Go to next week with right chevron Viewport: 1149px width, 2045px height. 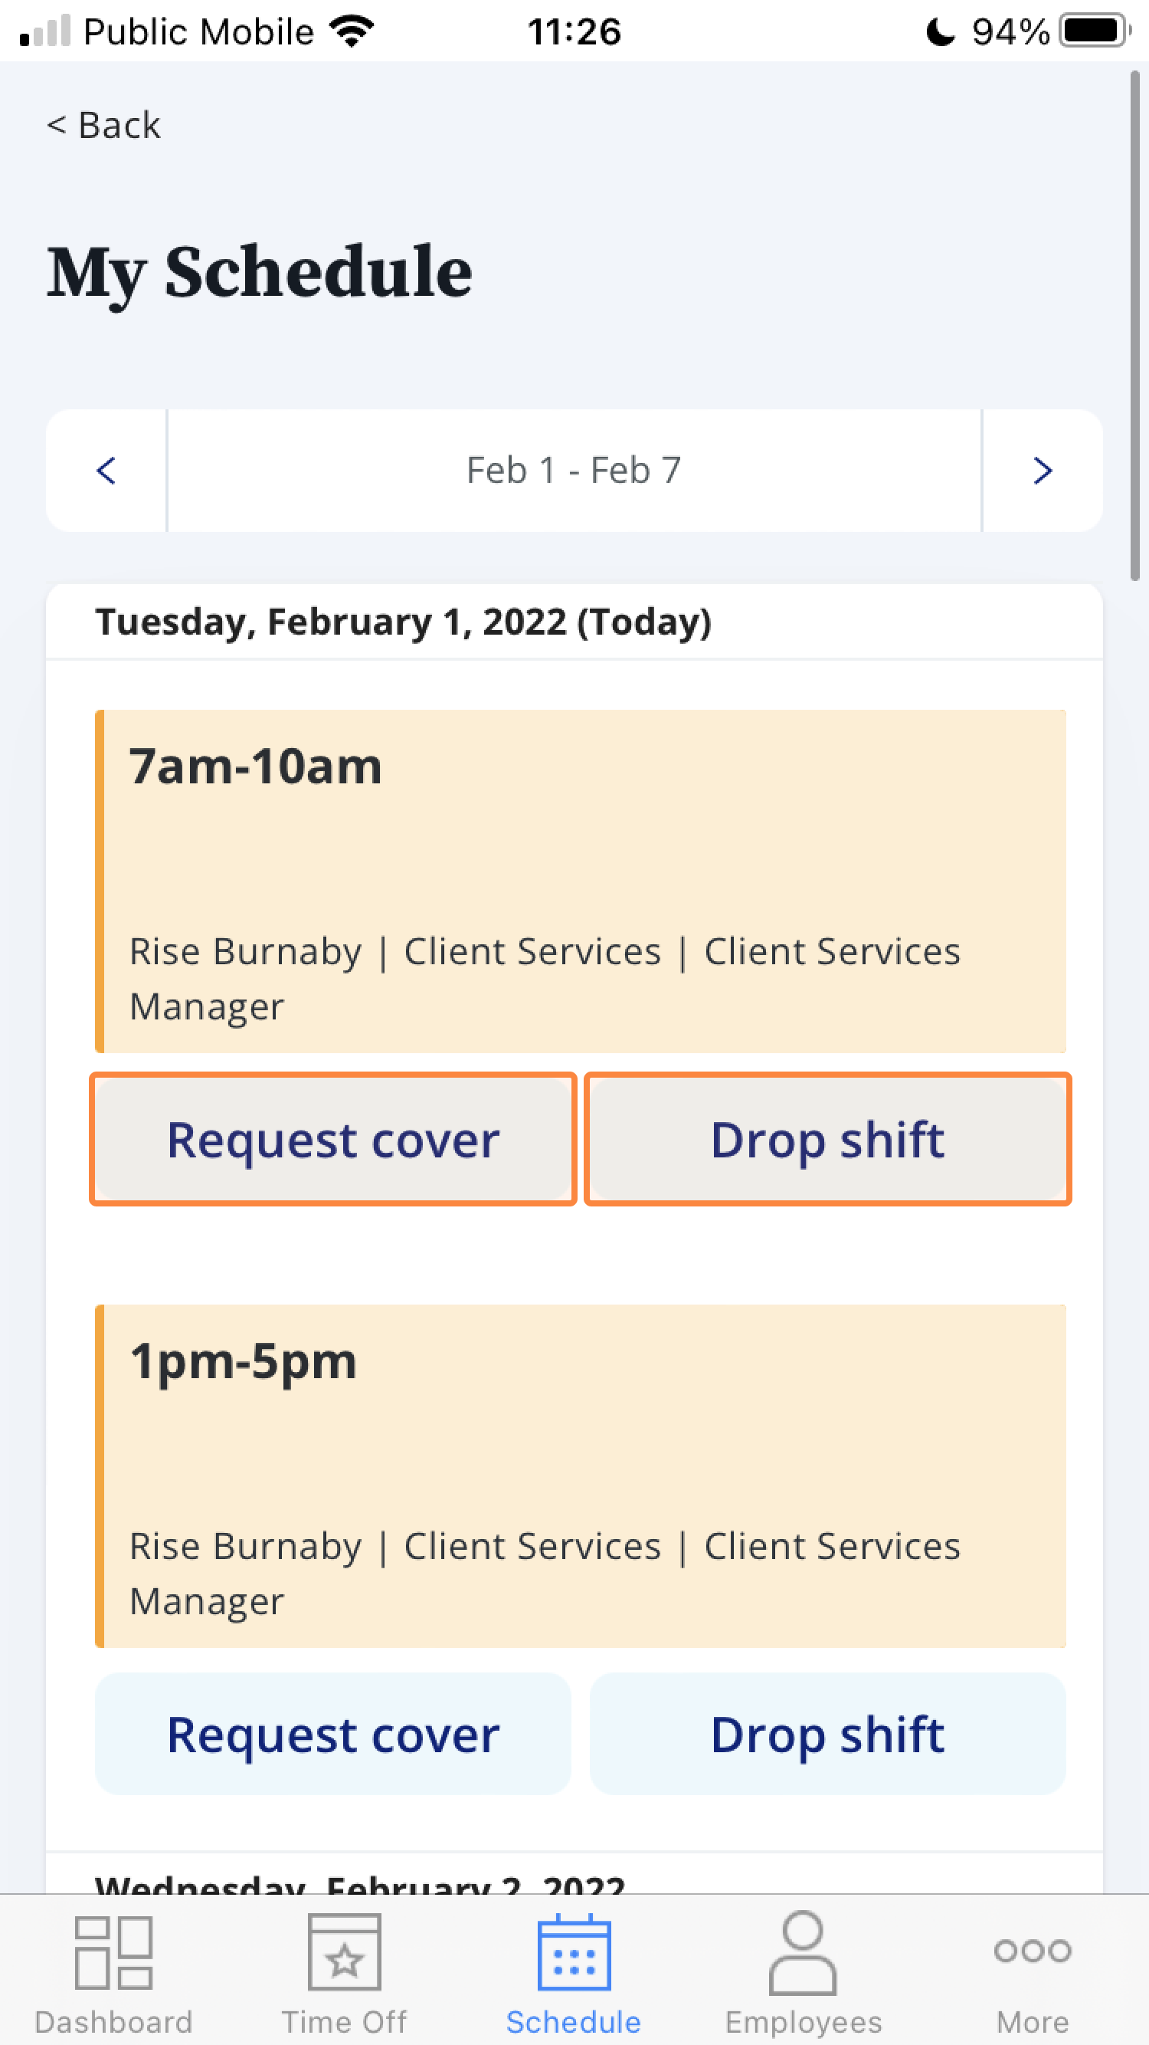(1043, 471)
